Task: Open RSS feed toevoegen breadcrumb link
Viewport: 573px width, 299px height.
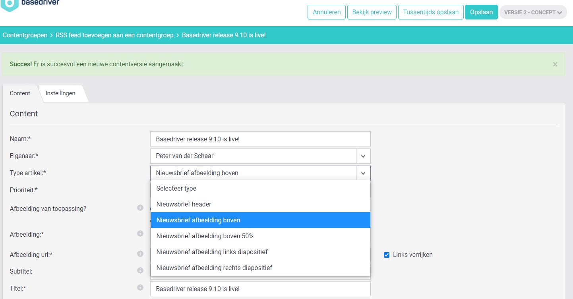Action: [x=114, y=35]
